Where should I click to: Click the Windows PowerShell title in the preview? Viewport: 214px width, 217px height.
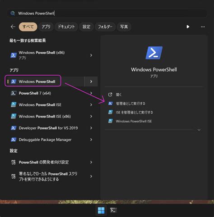(x=154, y=69)
